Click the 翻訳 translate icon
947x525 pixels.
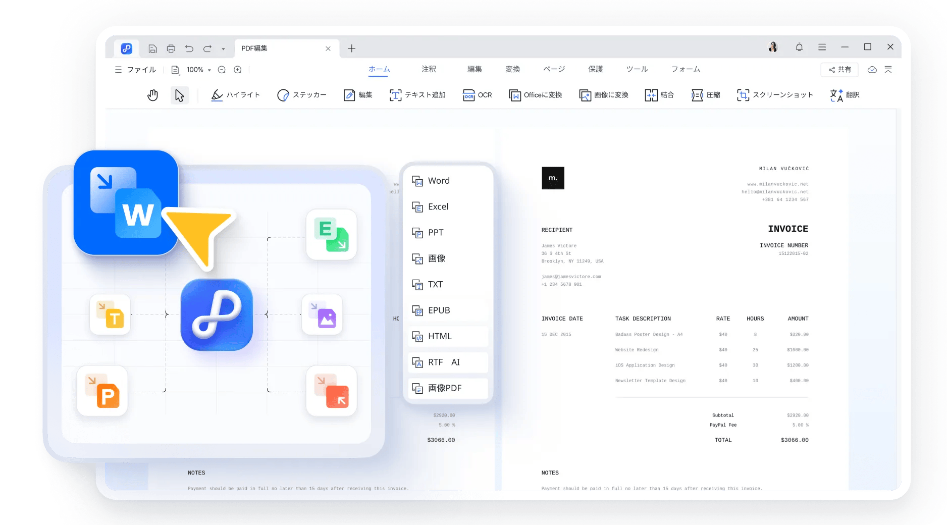[x=836, y=95]
